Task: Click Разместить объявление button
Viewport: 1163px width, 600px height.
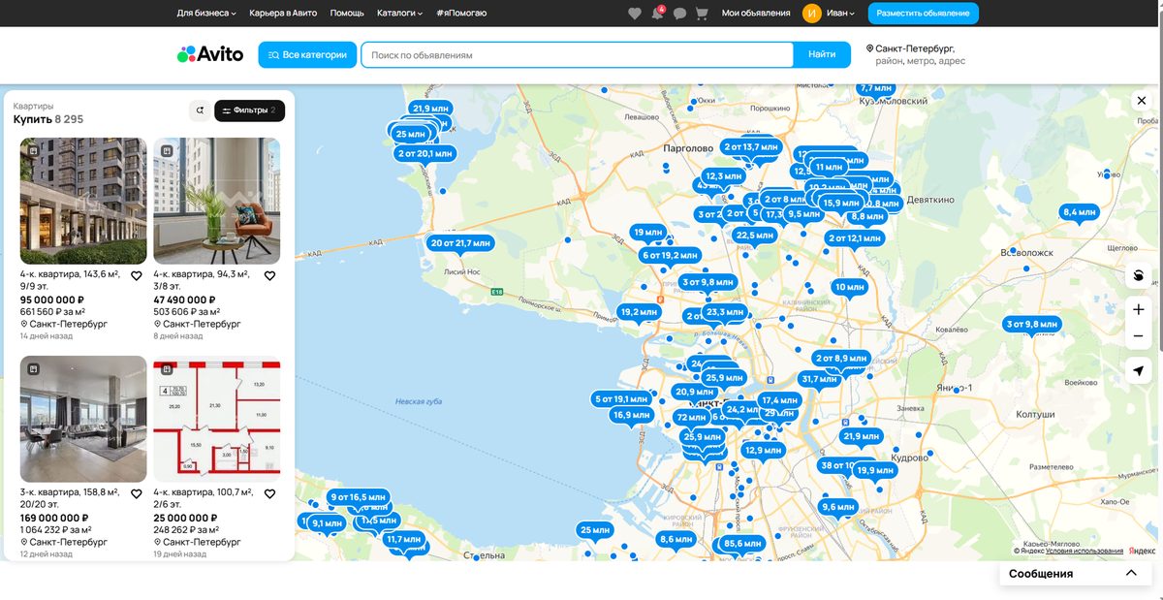Action: [923, 14]
